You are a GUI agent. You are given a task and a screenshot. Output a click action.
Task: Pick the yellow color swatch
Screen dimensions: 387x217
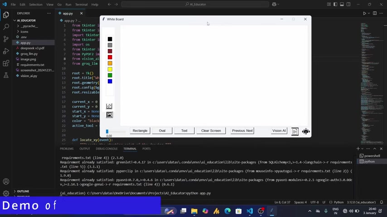[x=110, y=69]
